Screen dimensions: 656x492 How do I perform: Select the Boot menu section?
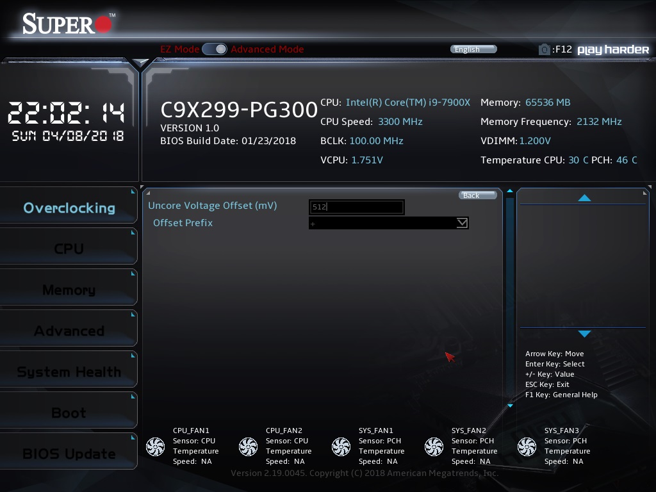69,413
